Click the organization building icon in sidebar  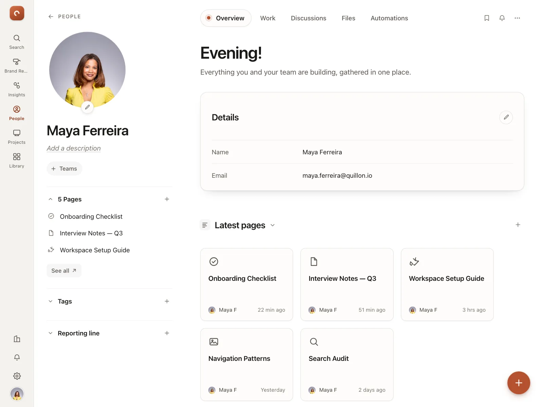point(17,339)
